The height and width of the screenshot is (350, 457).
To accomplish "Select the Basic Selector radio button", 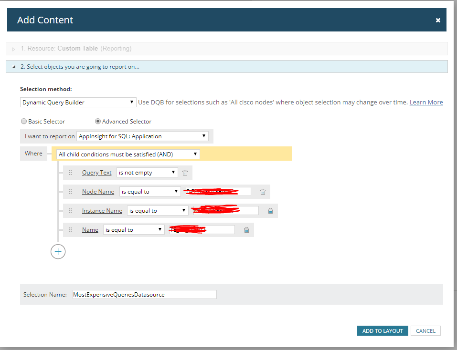I will [x=24, y=121].
